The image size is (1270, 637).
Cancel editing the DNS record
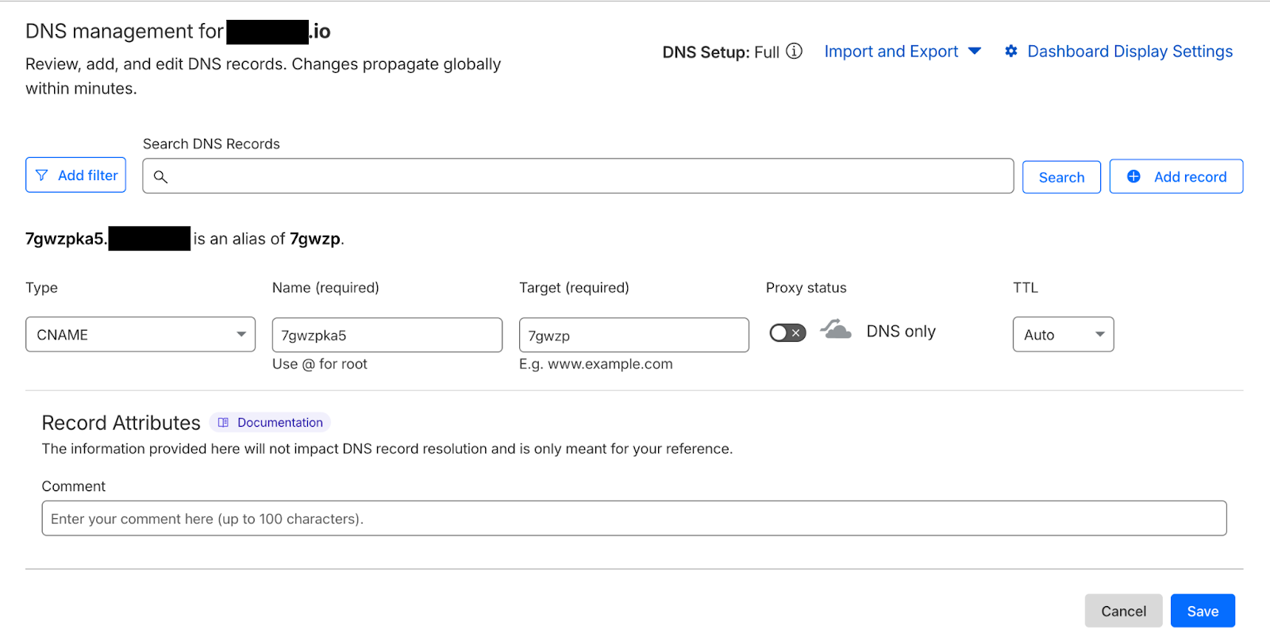(x=1123, y=611)
